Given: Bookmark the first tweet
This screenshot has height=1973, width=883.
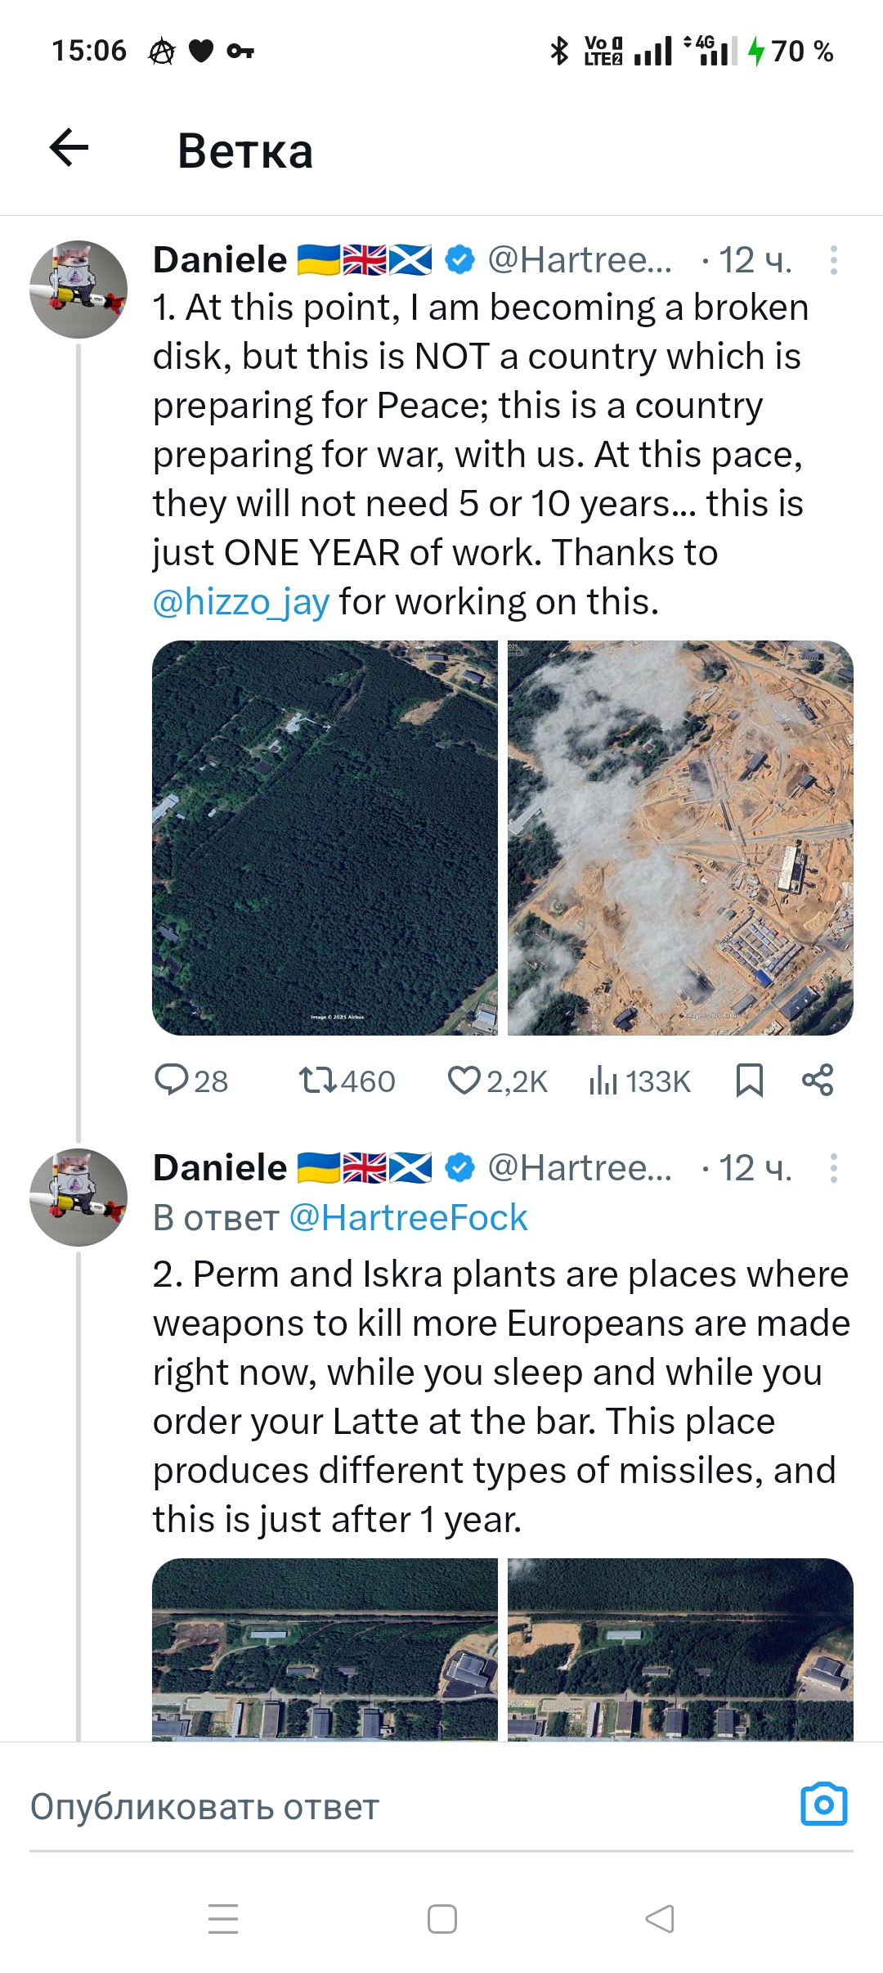Looking at the screenshot, I should pos(749,1081).
